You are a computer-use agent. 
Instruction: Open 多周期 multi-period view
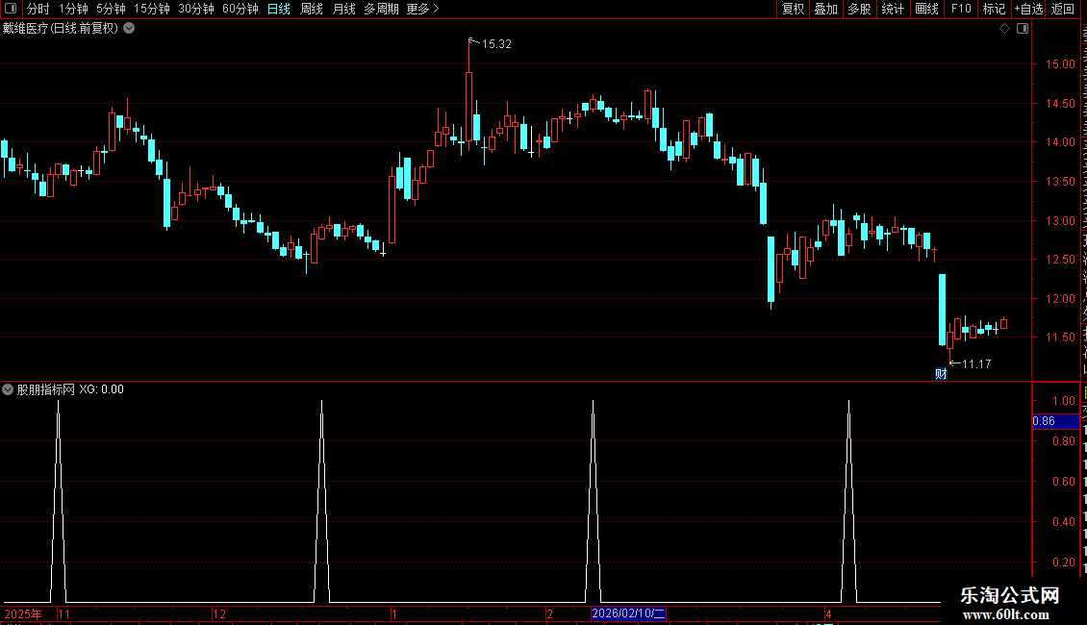(x=381, y=9)
